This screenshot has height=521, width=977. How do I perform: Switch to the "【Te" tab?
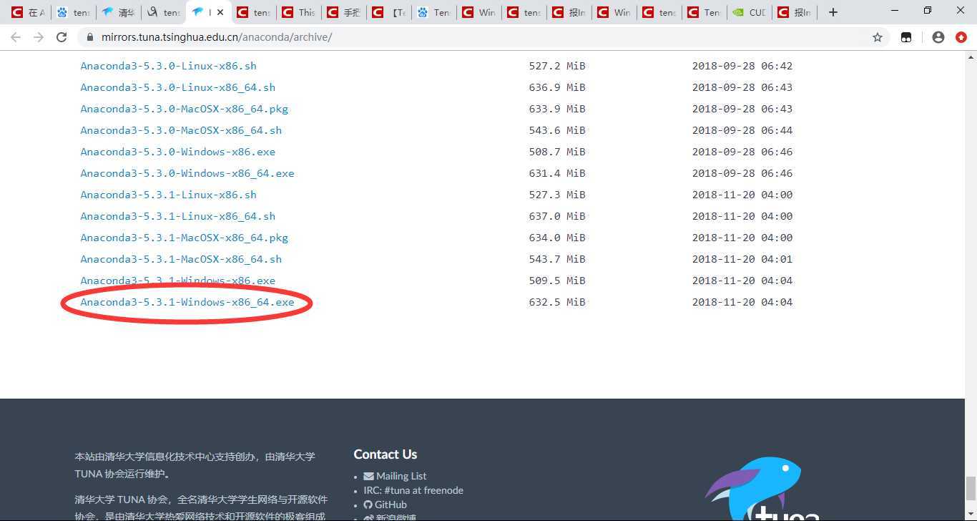click(x=388, y=12)
